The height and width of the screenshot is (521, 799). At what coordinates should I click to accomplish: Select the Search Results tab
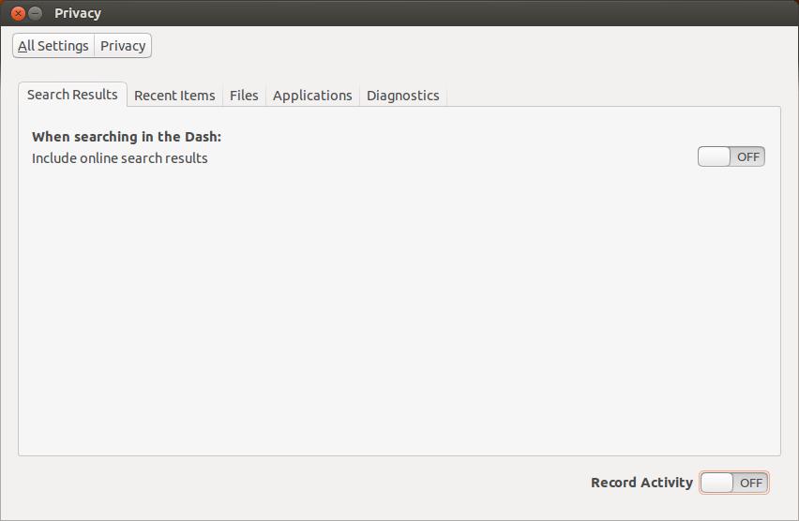[72, 95]
